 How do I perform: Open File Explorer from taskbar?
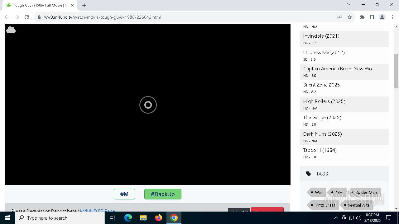143,218
